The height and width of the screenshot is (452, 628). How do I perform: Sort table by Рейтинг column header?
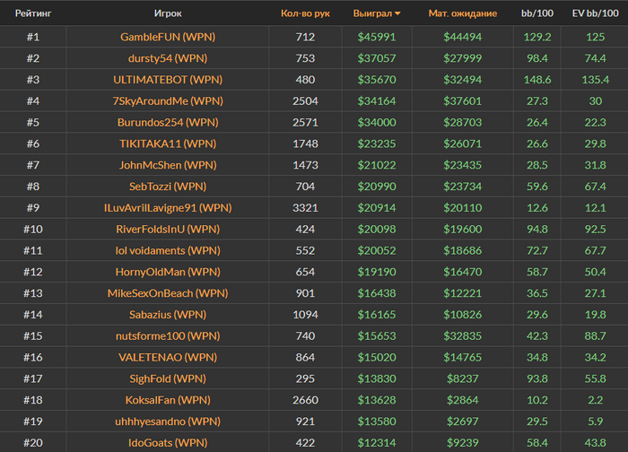pos(33,13)
